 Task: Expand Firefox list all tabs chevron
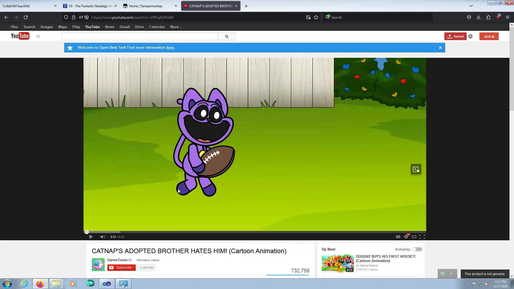tap(471, 6)
